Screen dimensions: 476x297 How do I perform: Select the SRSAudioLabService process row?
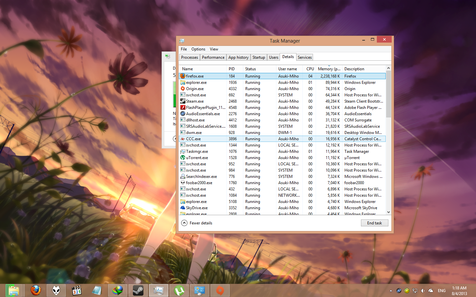282,126
